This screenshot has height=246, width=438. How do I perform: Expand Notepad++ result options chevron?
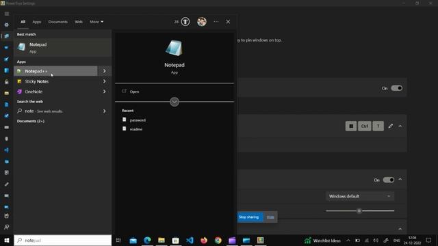[104, 71]
